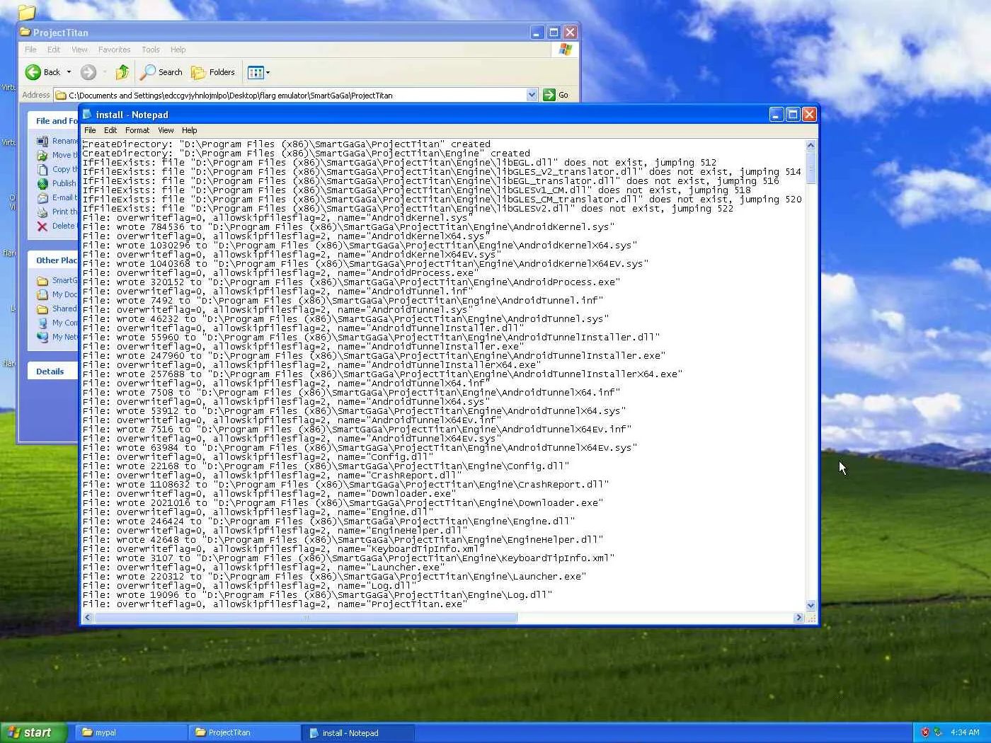Open the Favorites menu in Explorer

click(x=114, y=50)
